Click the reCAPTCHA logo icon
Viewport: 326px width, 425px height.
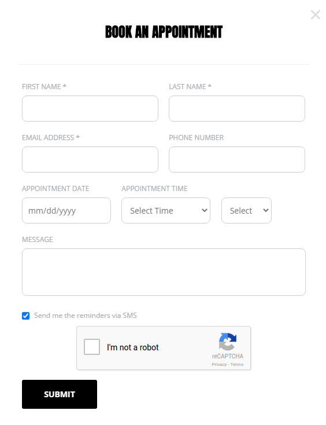point(228,342)
